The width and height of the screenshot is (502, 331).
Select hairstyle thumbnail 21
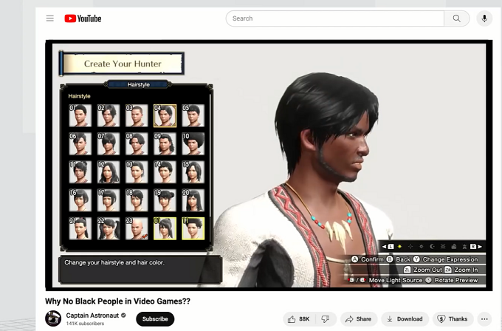click(x=80, y=228)
